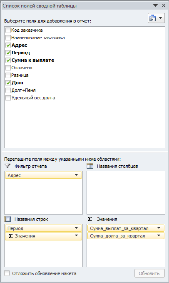
Task: Open the Период row field dropdown
Action: 76,228
